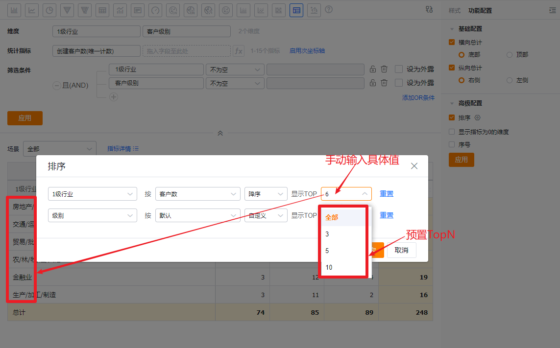Select the scatter plot chart icon
The width and height of the screenshot is (560, 348).
point(314,10)
